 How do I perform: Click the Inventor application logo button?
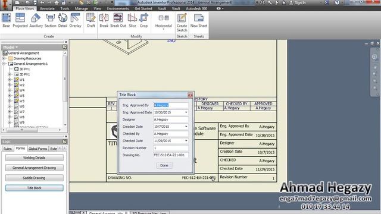[5, 5]
